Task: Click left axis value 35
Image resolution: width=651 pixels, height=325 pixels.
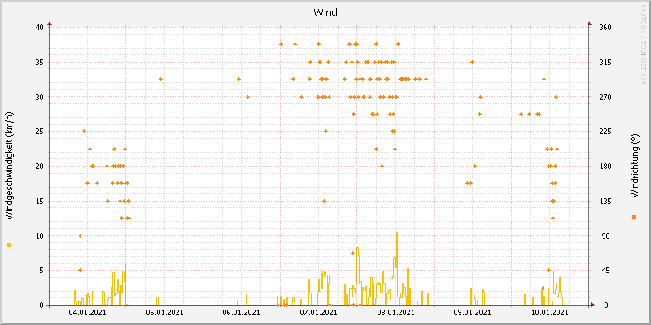Action: coord(39,63)
